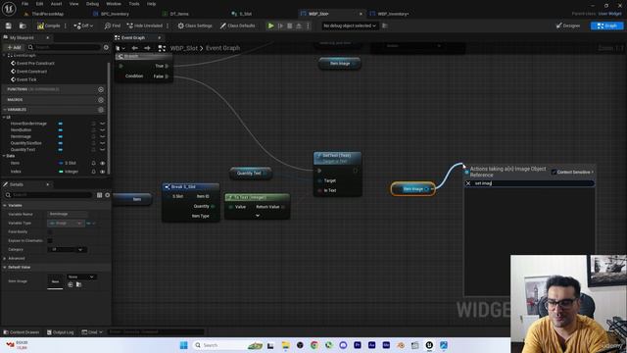Viewport: 627px width, 353px height.
Task: Open the Tools menu
Action: [134, 4]
